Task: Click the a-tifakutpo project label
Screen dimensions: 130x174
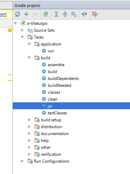Action: click(x=37, y=23)
